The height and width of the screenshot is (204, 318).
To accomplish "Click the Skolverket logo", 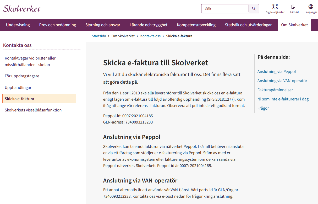I will point(22,9).
